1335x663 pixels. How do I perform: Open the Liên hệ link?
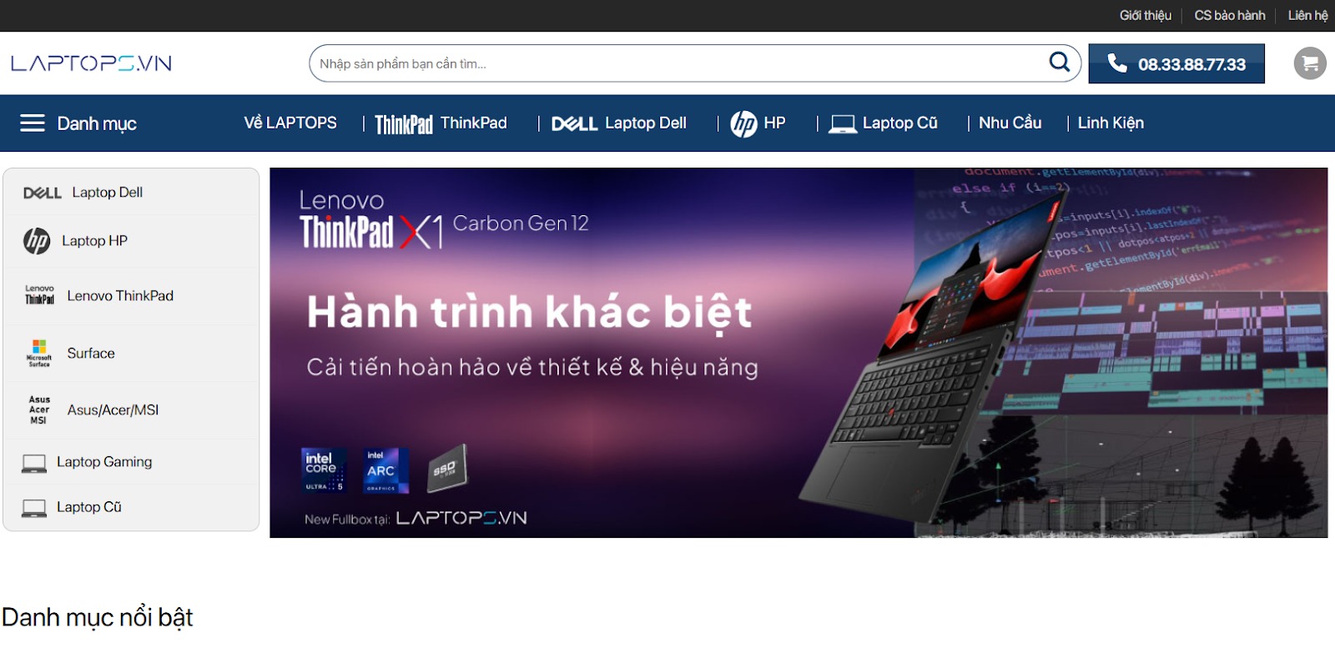(1307, 15)
